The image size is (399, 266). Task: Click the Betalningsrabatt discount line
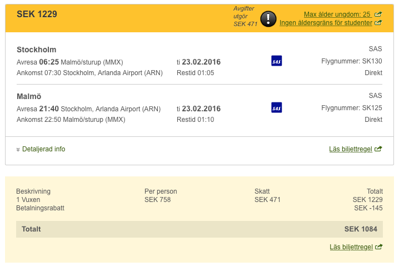tap(40, 208)
